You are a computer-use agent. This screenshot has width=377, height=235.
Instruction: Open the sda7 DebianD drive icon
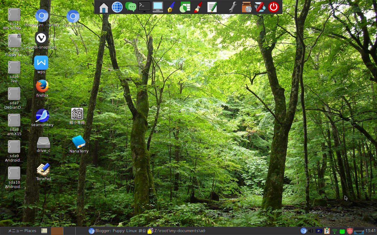tap(14, 94)
